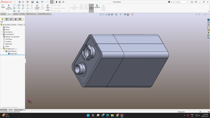The width and height of the screenshot is (210, 118).
Task: Select the Straight Slot tool
Action: tap(14, 11)
